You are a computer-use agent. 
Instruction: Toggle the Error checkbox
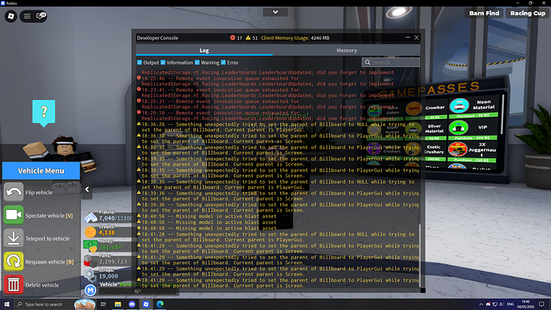coord(223,62)
